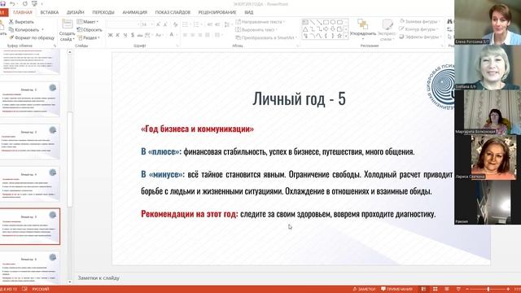Toggle ПРИМЕЧАНИЯ in status bar
Image resolution: width=521 pixels, height=293 pixels.
click(396, 289)
